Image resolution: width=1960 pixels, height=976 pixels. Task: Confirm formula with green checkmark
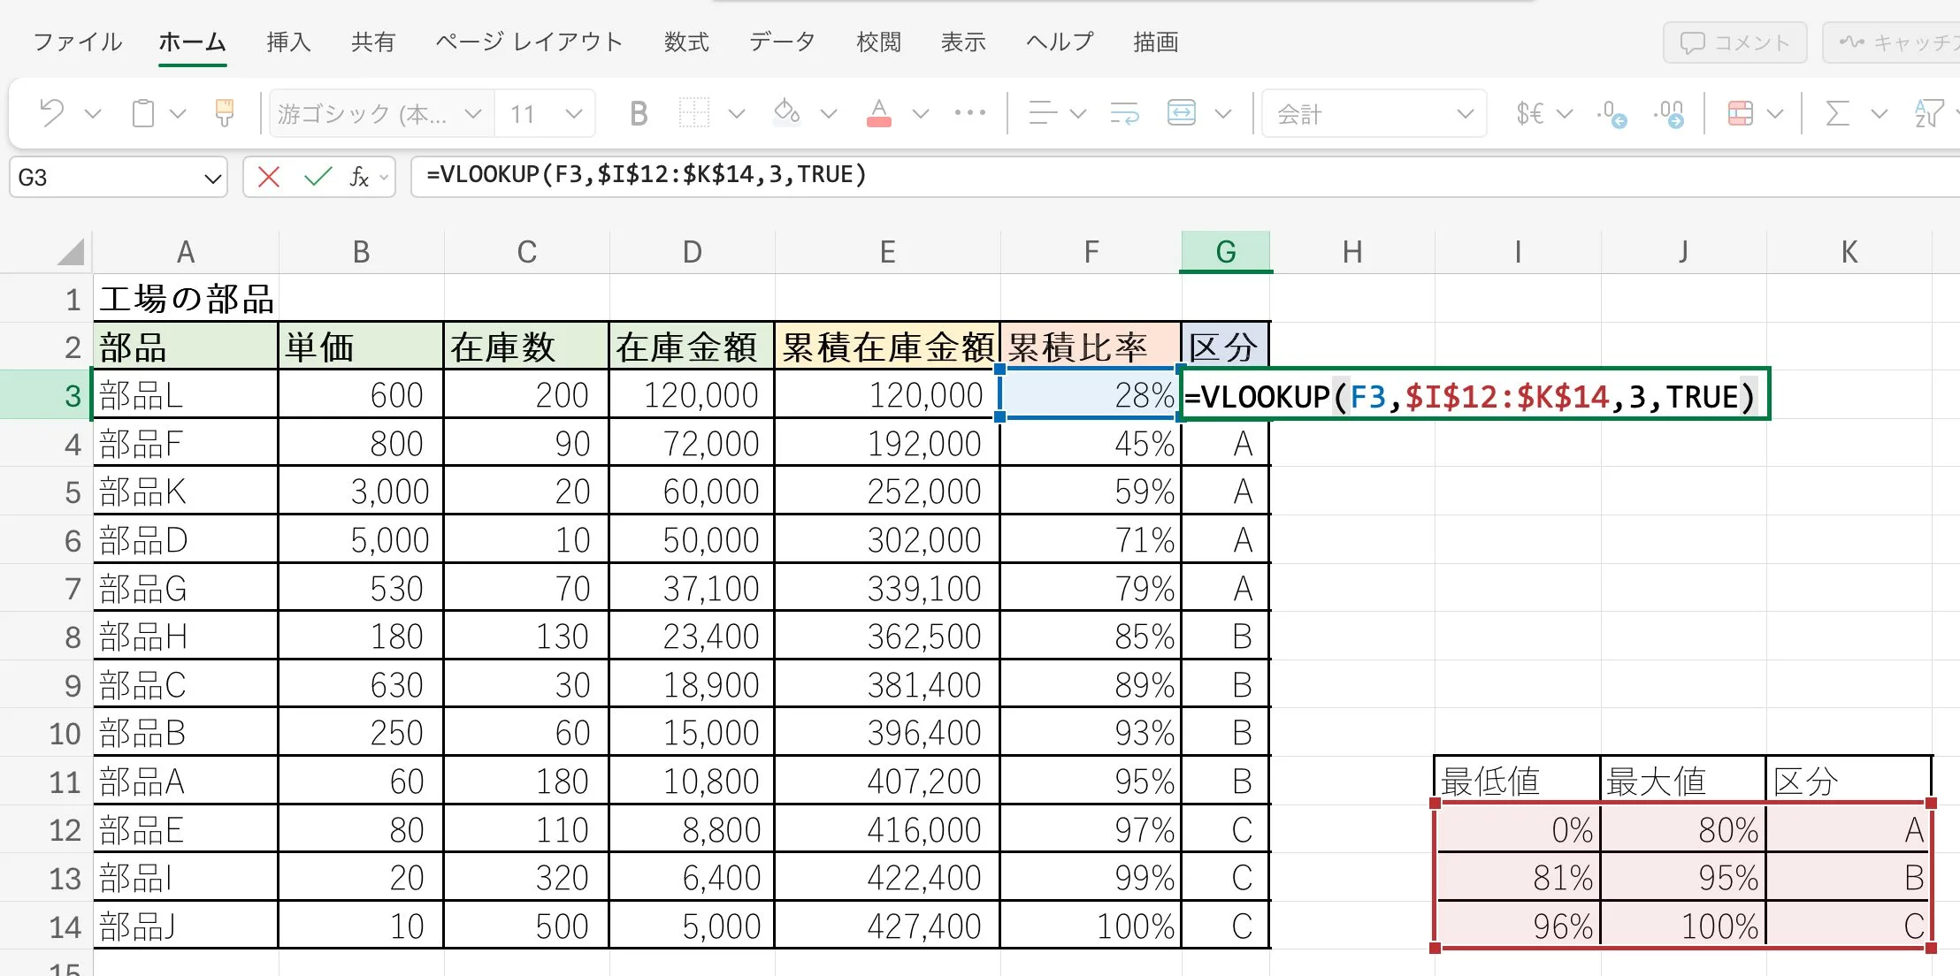pos(318,177)
